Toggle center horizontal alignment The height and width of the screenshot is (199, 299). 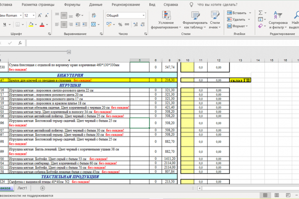pyautogui.click(x=64, y=24)
